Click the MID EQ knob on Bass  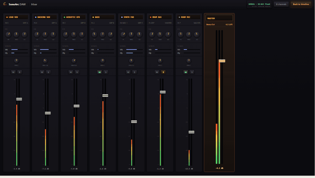pyautogui.click(x=103, y=34)
